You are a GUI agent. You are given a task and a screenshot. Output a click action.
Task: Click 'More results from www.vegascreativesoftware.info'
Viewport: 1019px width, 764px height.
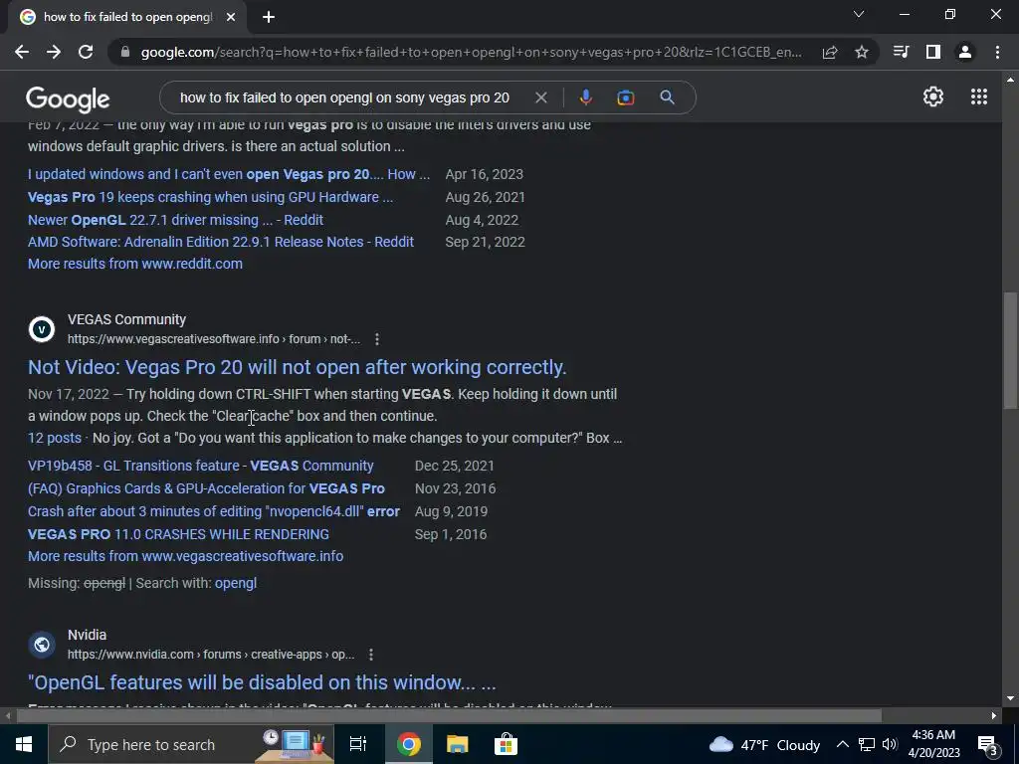(x=186, y=556)
